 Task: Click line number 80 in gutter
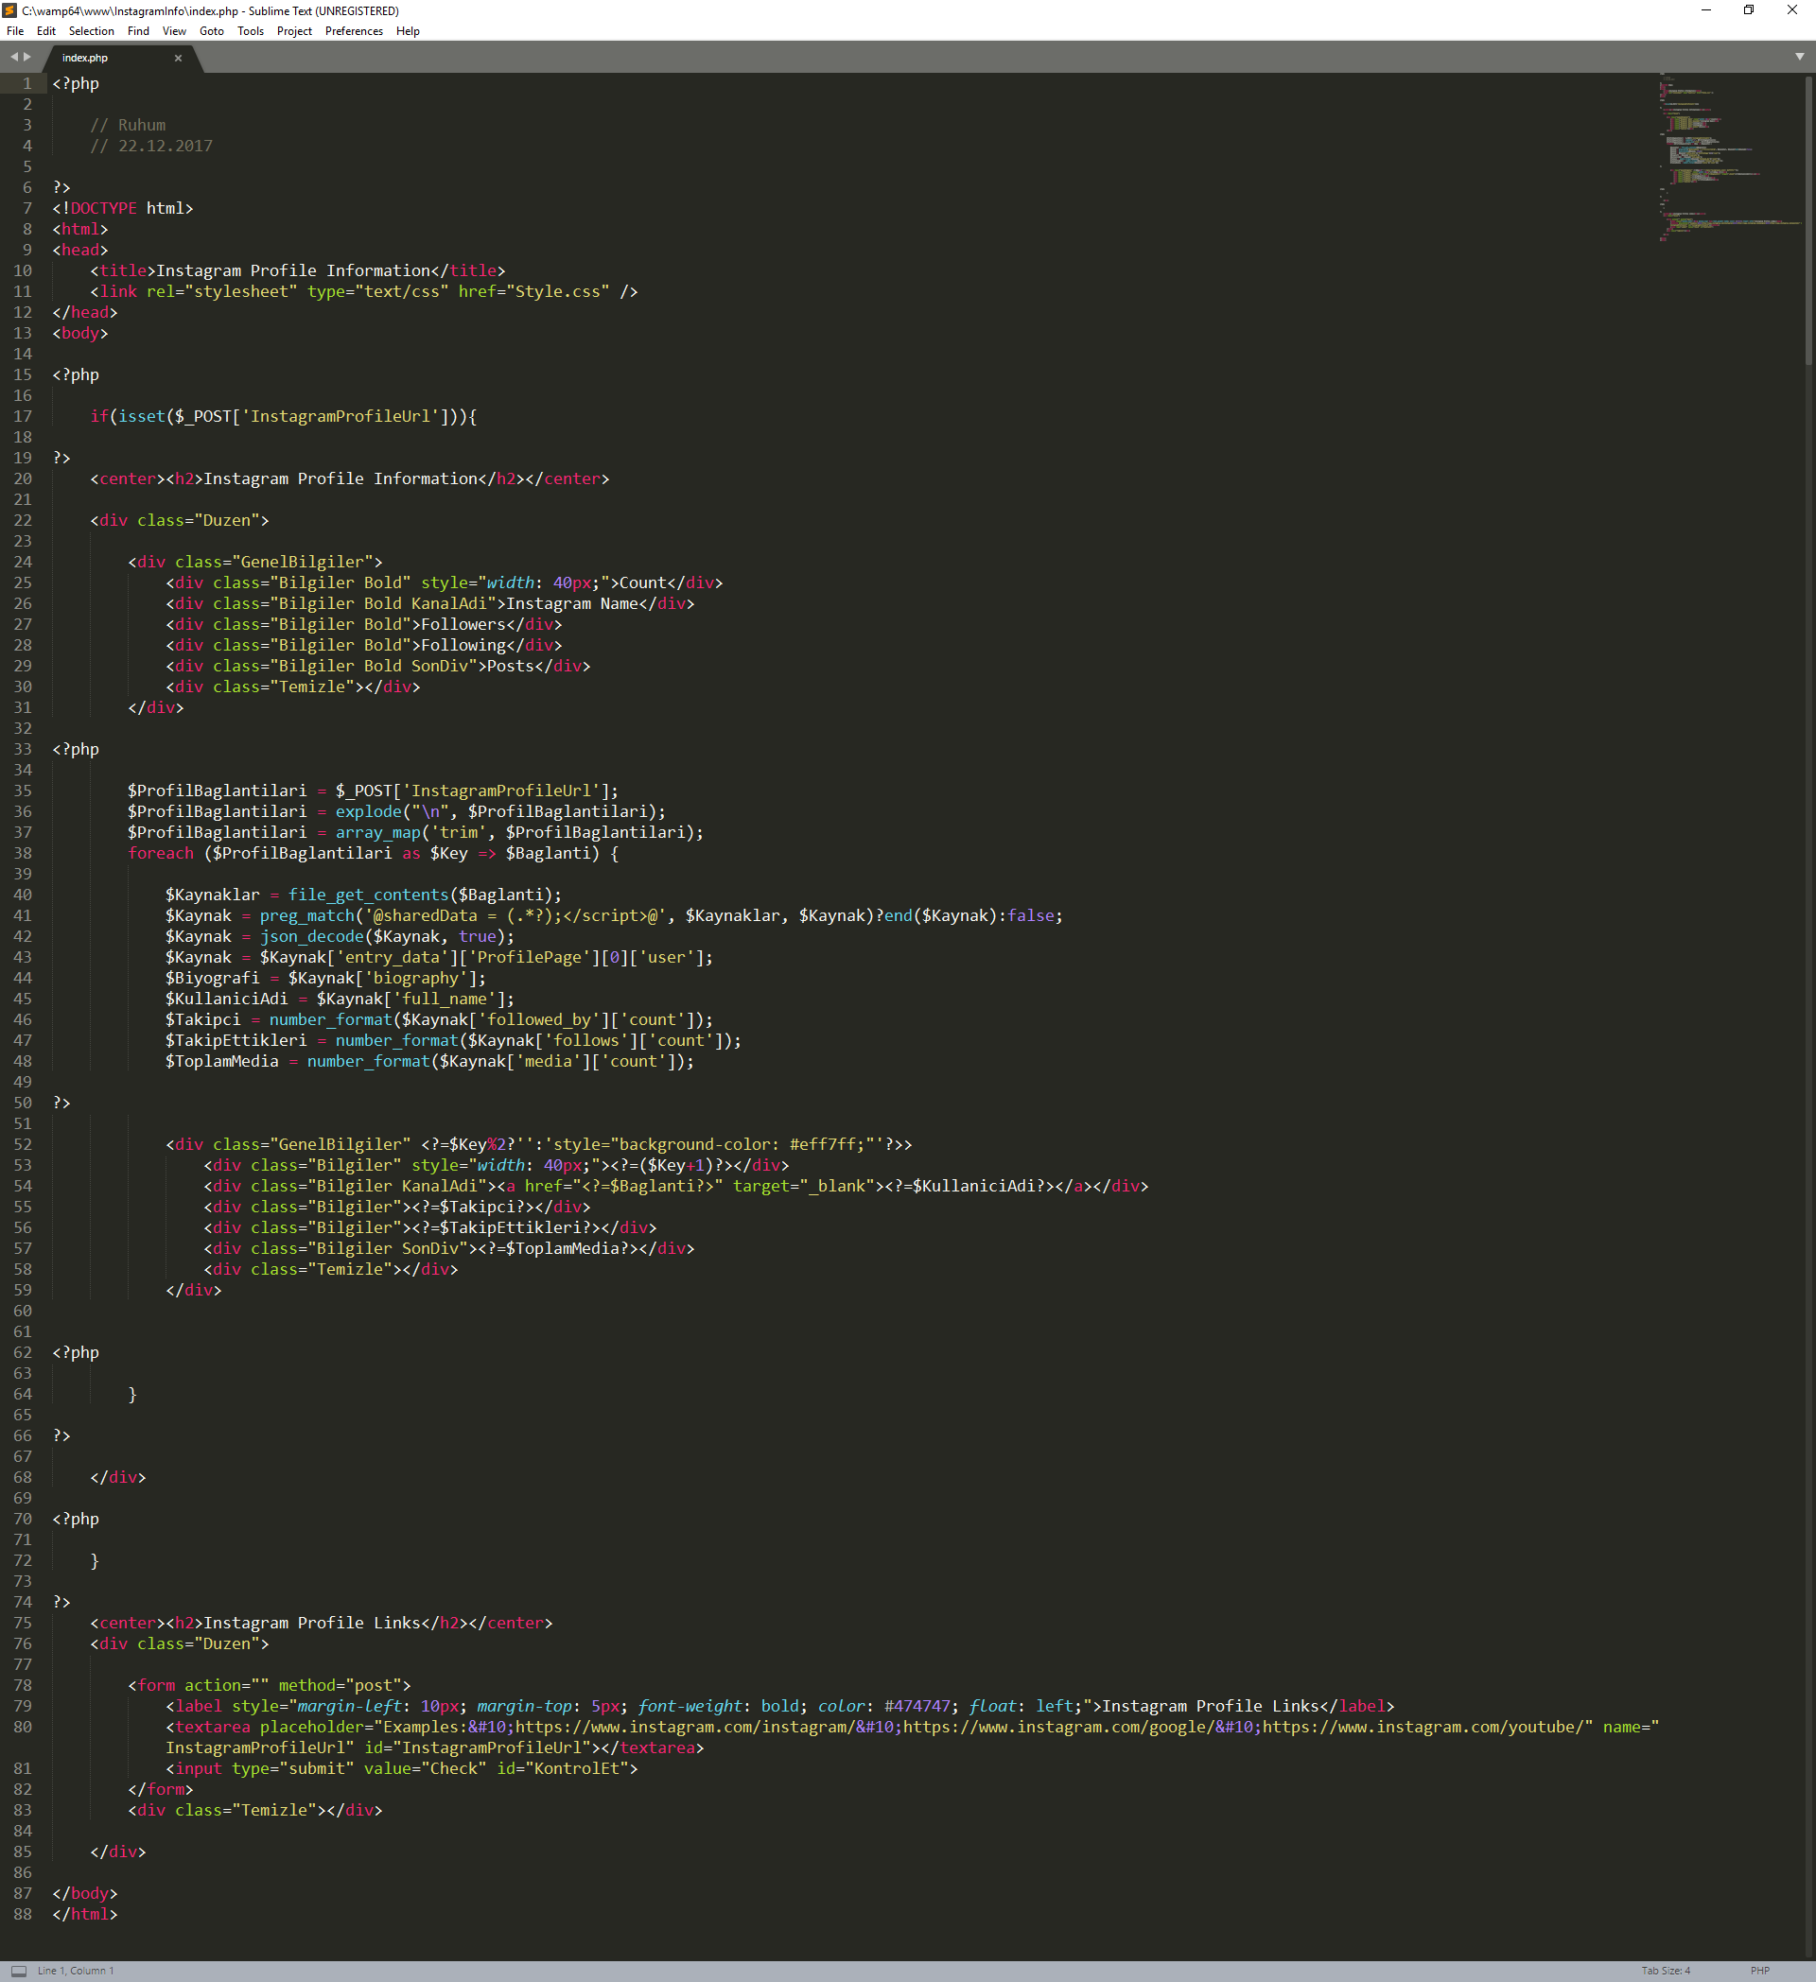23,1727
